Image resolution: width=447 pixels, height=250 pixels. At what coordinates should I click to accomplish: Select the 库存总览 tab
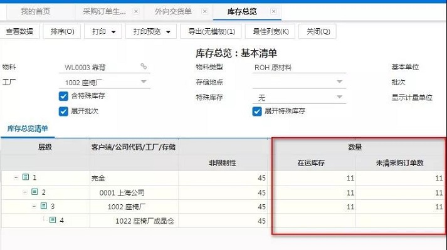[242, 12]
